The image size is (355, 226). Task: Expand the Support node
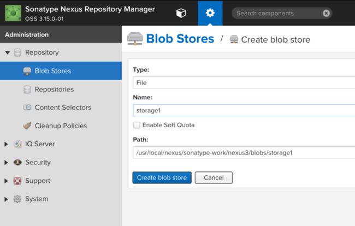point(7,181)
